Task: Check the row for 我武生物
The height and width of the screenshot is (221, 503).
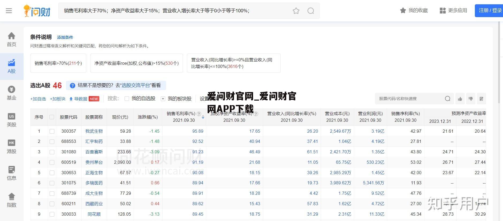Action: (52, 131)
